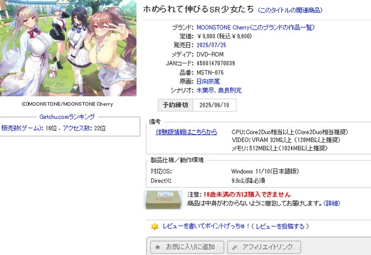Open trial version info link 体験版情報はこちらから
Viewport: 371px width, 255px height.
point(186,132)
